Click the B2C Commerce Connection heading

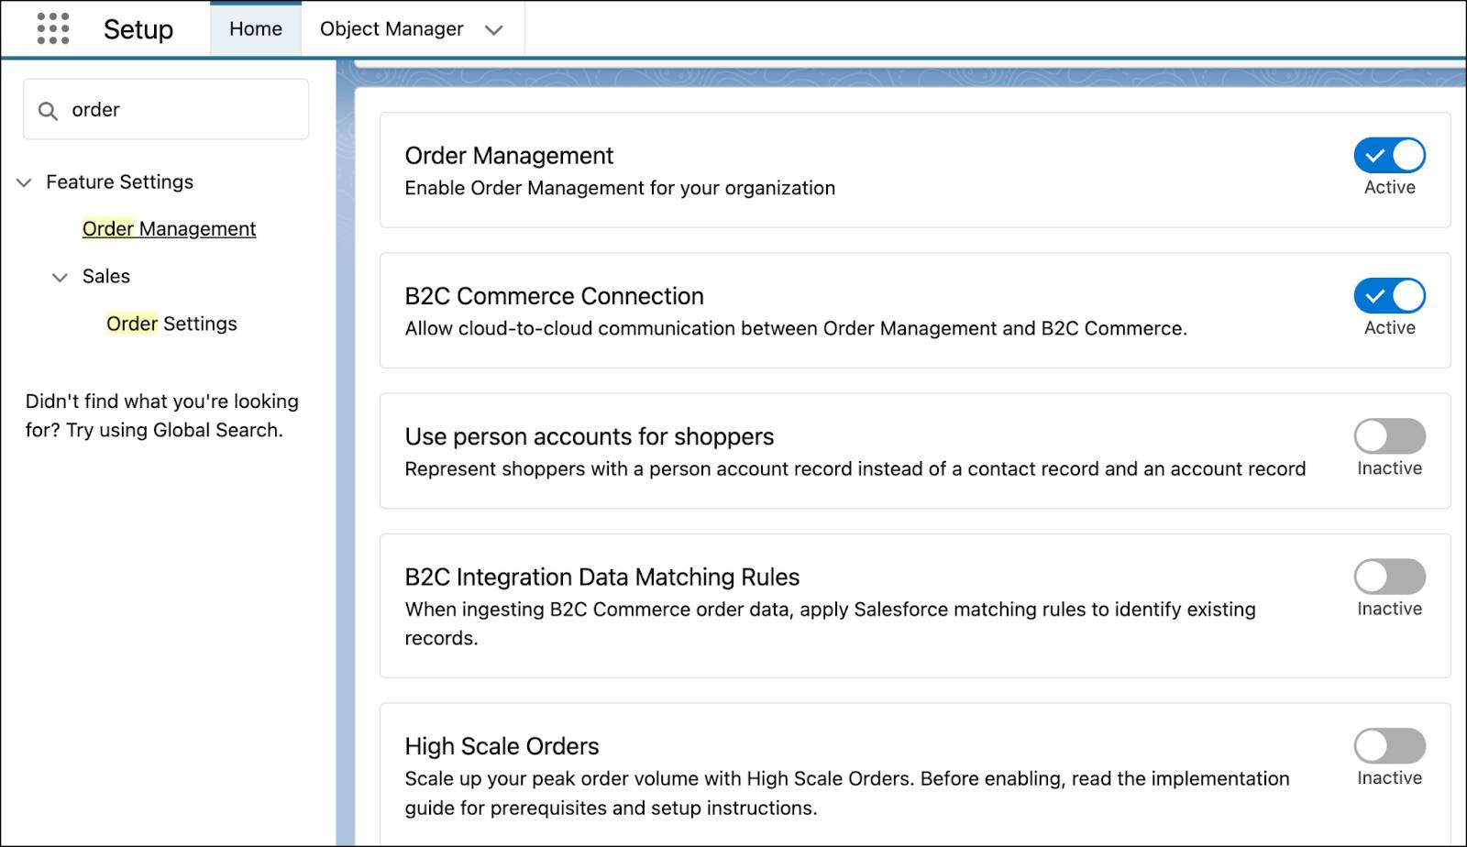tap(555, 296)
